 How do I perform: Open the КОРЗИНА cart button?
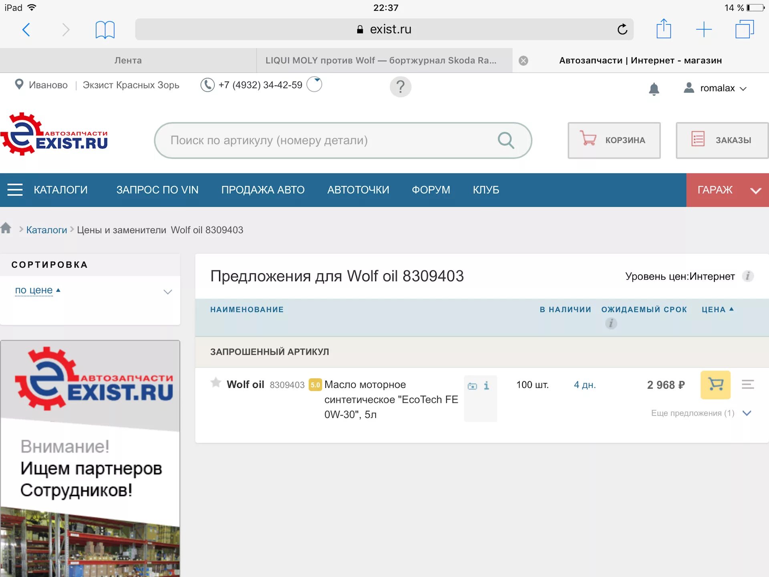tap(614, 140)
